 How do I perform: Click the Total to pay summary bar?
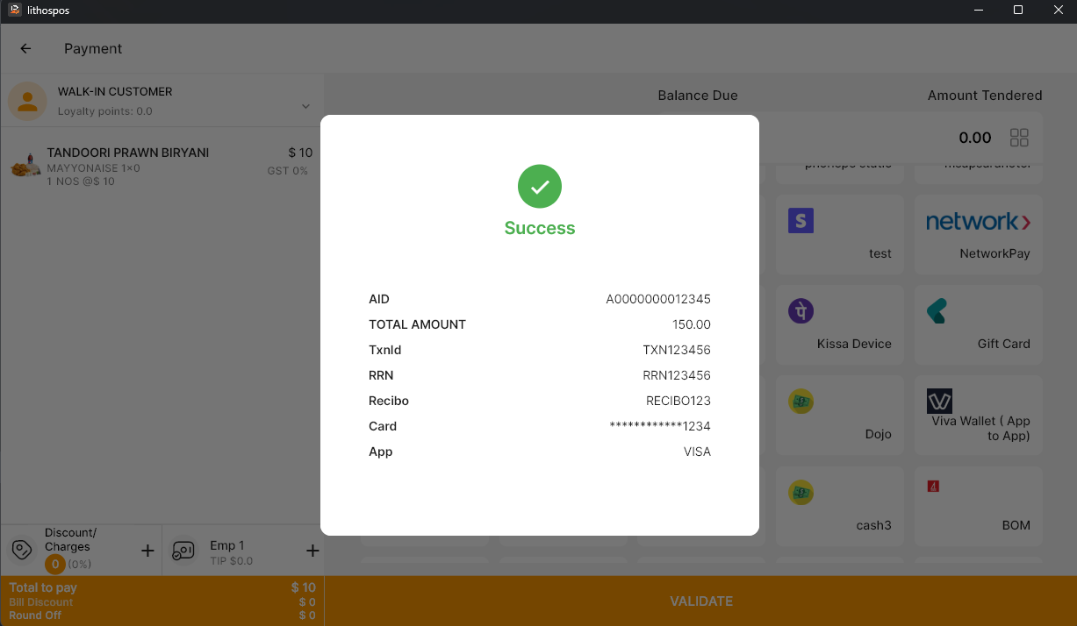162,601
